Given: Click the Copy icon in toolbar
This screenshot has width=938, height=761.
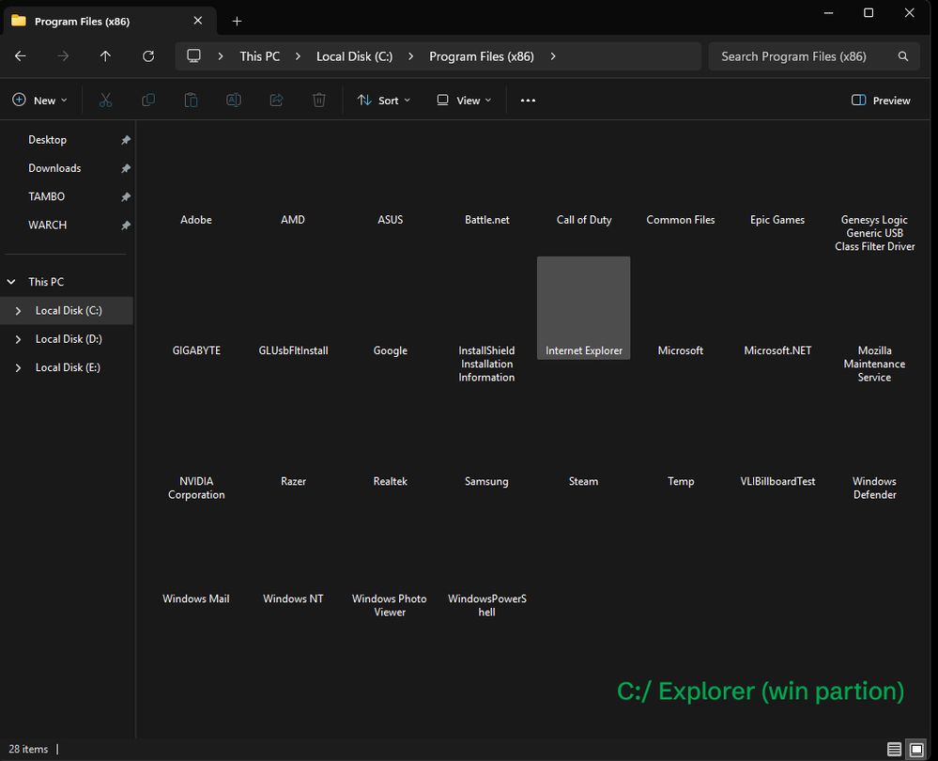Looking at the screenshot, I should 148,100.
